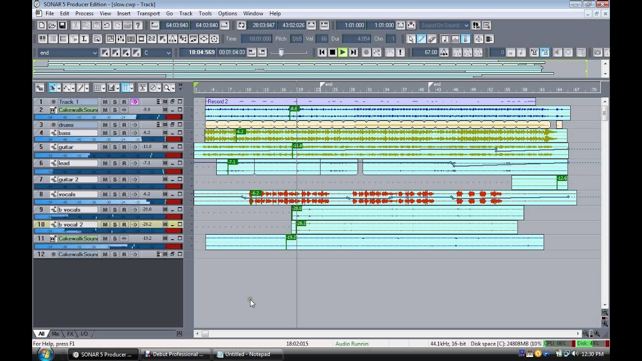Expand the Mute tool dropdown arrow
This screenshot has height=361, width=642.
(159, 88)
